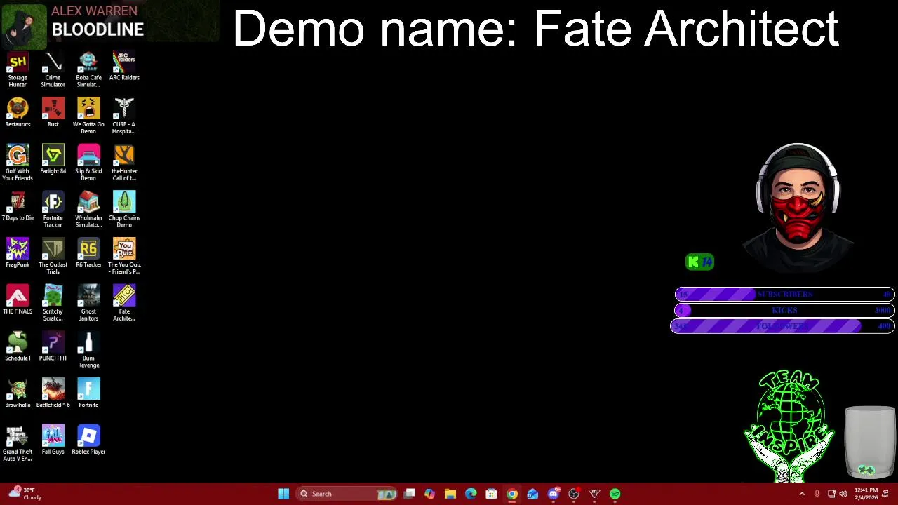Select the Rust game icon
Screen dimensions: 898x505
click(53, 114)
